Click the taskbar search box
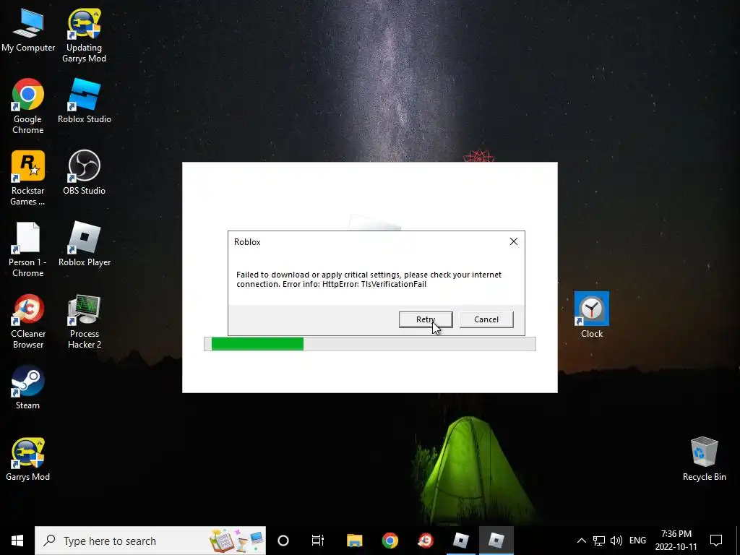Screen dimensions: 740x555 150,541
